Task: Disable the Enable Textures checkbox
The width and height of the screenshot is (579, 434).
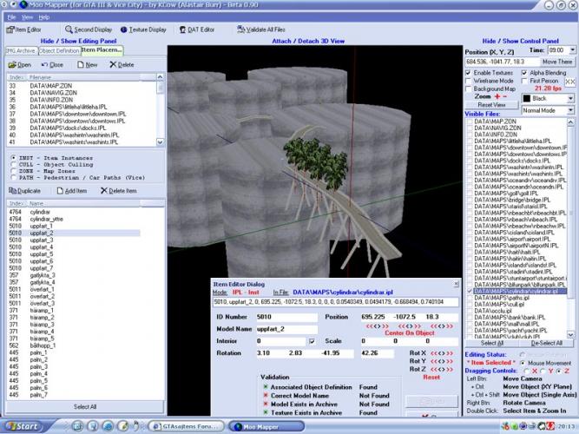Action: tap(470, 73)
